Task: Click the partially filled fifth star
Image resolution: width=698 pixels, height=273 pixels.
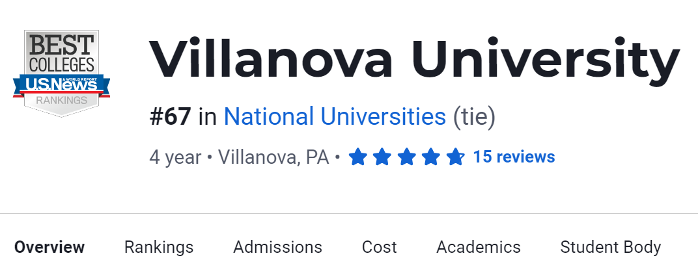Action: (455, 157)
